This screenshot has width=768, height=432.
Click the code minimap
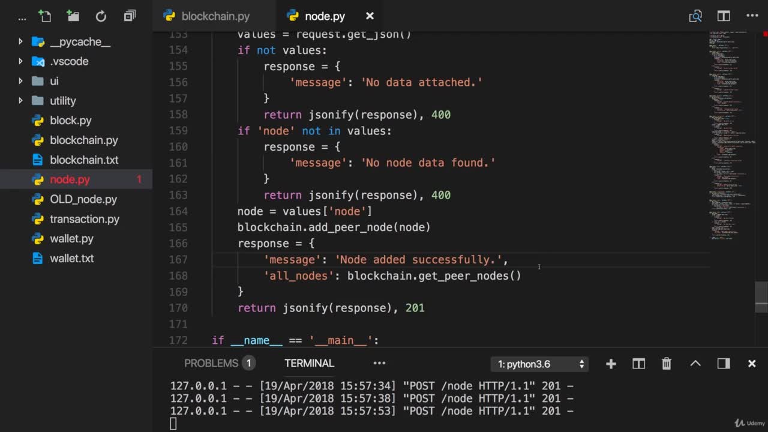[x=732, y=135]
